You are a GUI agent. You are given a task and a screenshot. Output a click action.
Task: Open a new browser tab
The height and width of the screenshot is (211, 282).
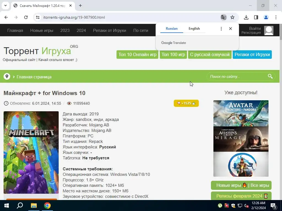tap(80, 5)
